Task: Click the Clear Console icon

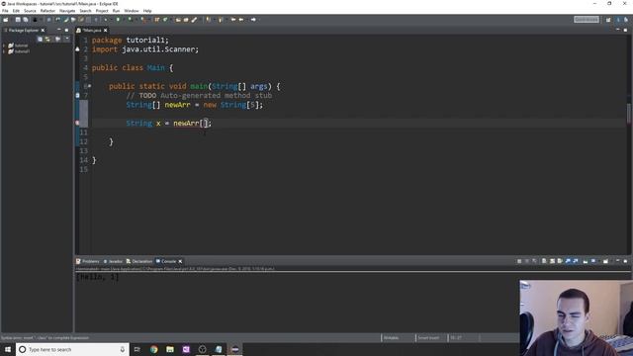Action: (544, 261)
